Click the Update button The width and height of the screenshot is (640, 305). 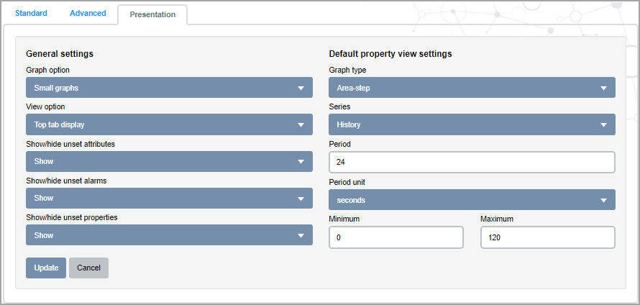click(46, 268)
